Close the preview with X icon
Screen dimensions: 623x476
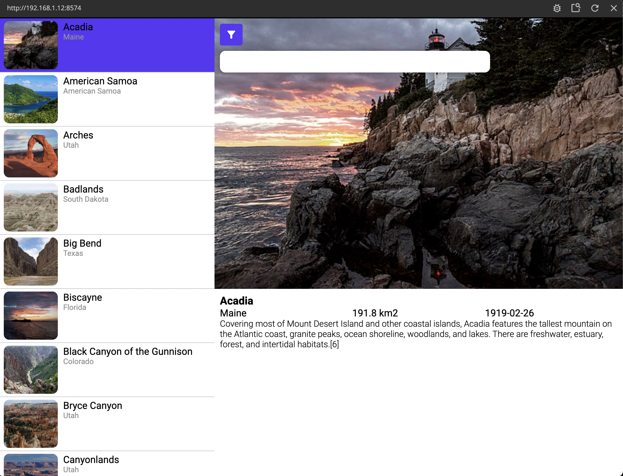613,8
